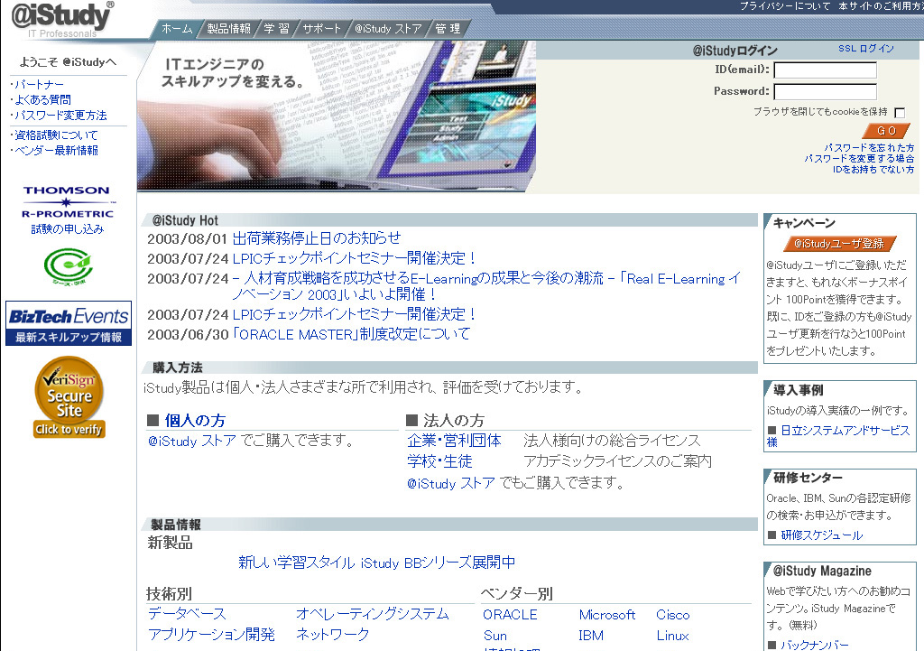
Task: Click the ORACLE vendor link
Action: click(510, 615)
